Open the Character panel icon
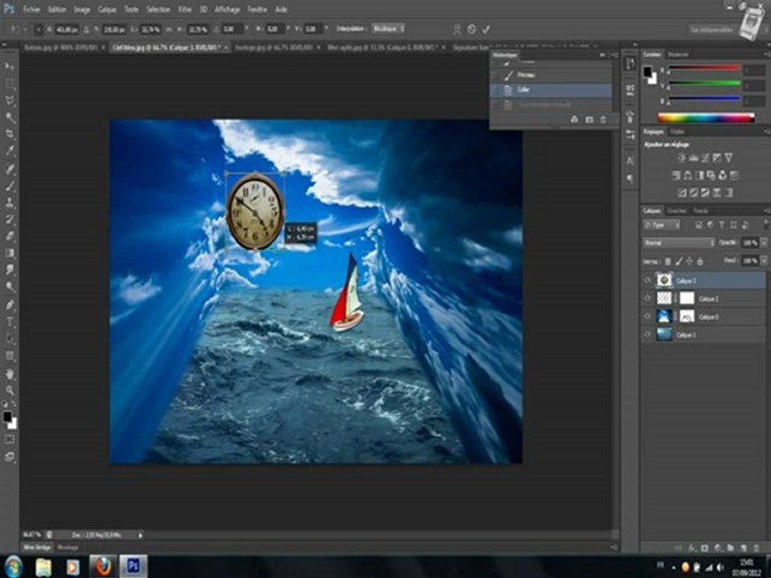 630,161
